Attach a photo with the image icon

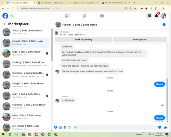(60, 127)
